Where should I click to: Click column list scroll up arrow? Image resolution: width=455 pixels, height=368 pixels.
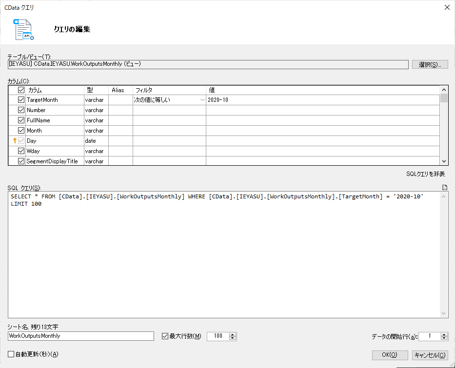point(444,89)
